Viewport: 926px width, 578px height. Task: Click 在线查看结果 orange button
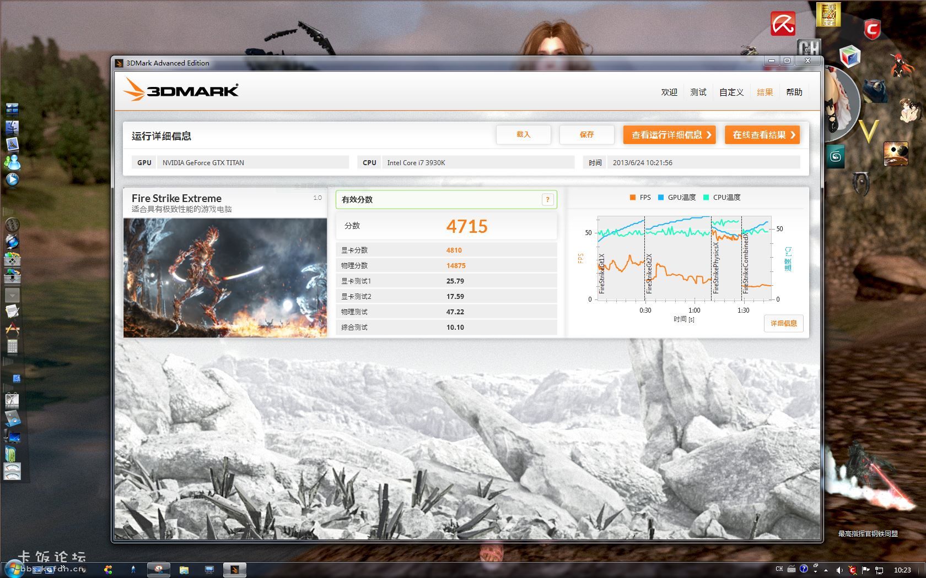pyautogui.click(x=762, y=135)
